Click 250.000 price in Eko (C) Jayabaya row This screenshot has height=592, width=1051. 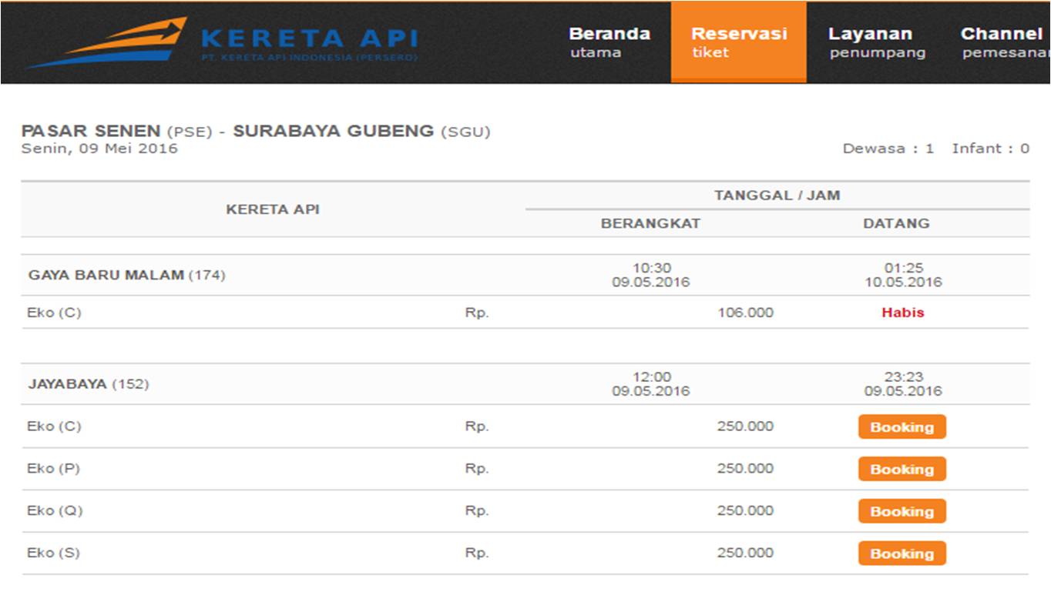click(745, 426)
